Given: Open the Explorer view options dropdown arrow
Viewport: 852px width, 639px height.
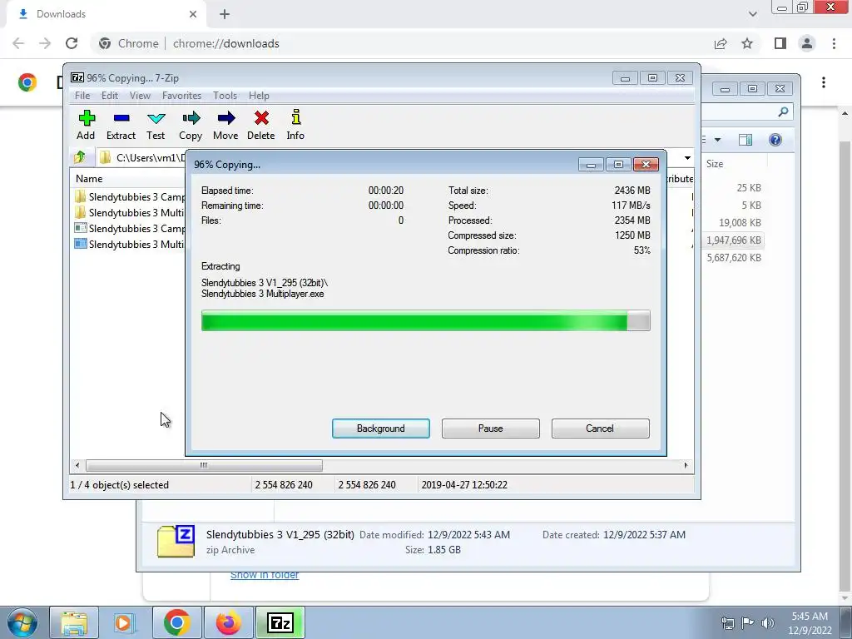Looking at the screenshot, I should tap(717, 140).
